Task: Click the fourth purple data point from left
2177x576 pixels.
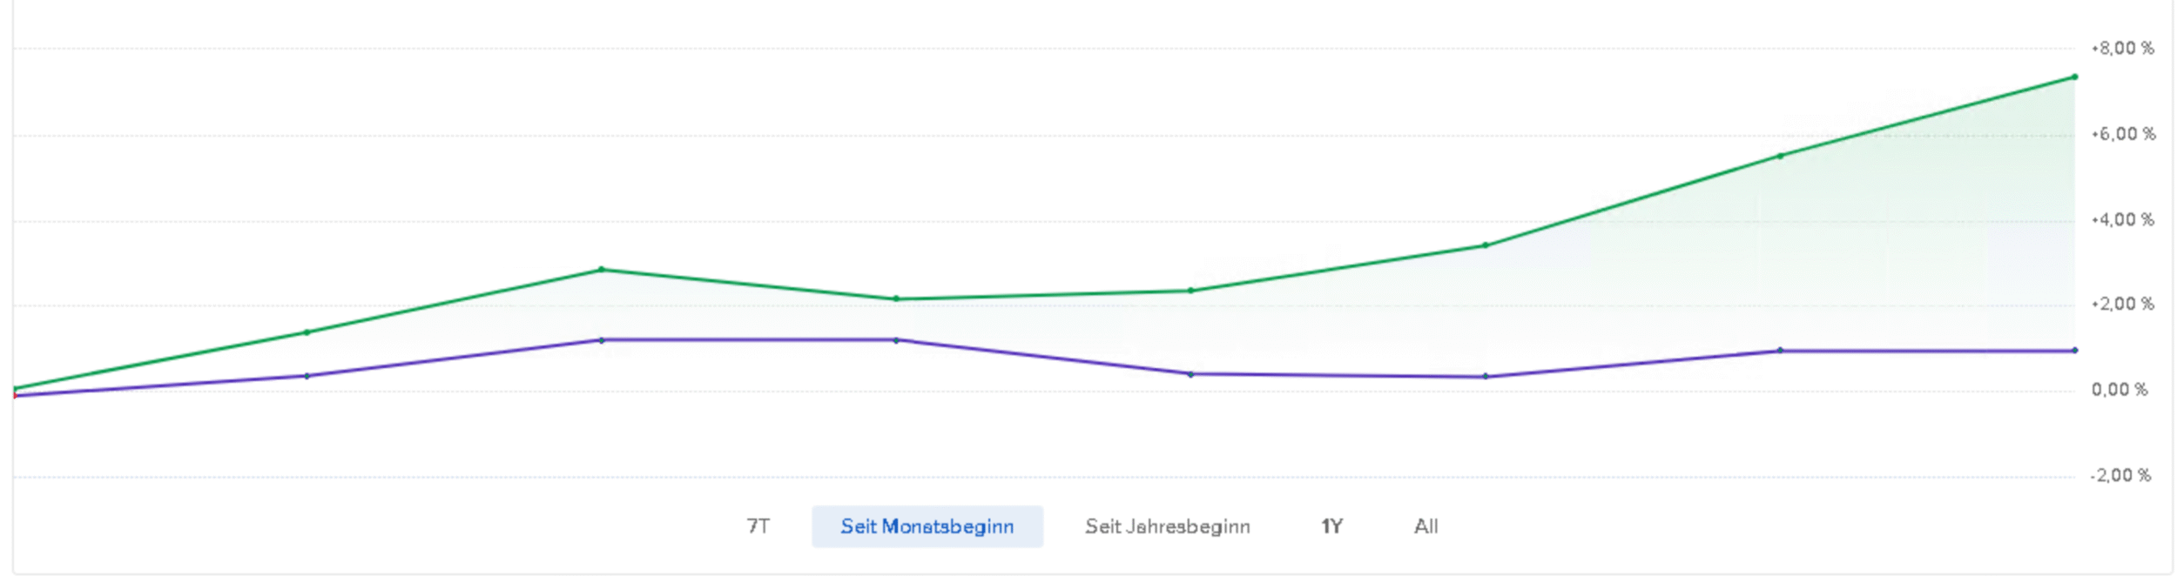Action: coord(896,340)
